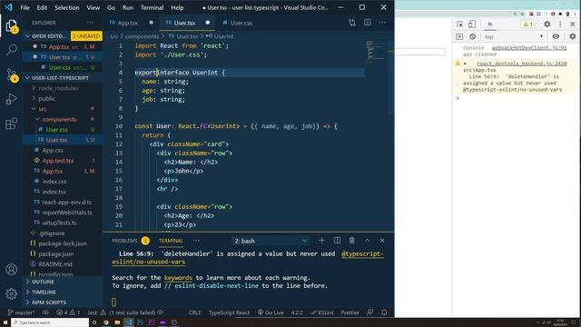Create a new terminal with plus icon
581x327 pixels.
coord(321,240)
